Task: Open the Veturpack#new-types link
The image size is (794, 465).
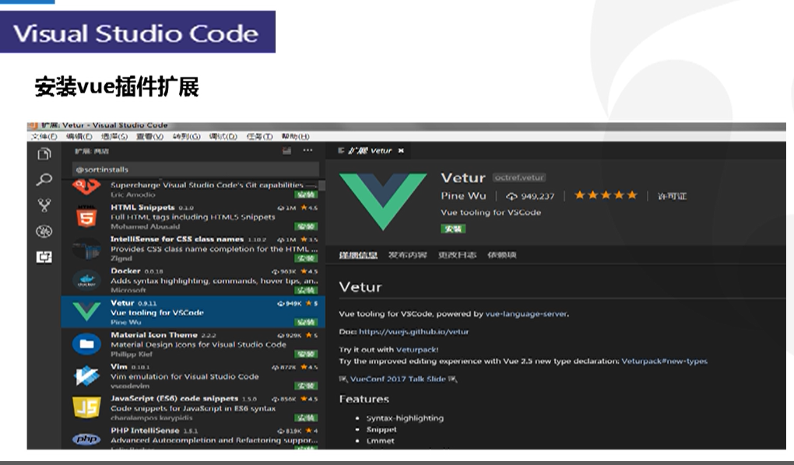Action: click(664, 362)
